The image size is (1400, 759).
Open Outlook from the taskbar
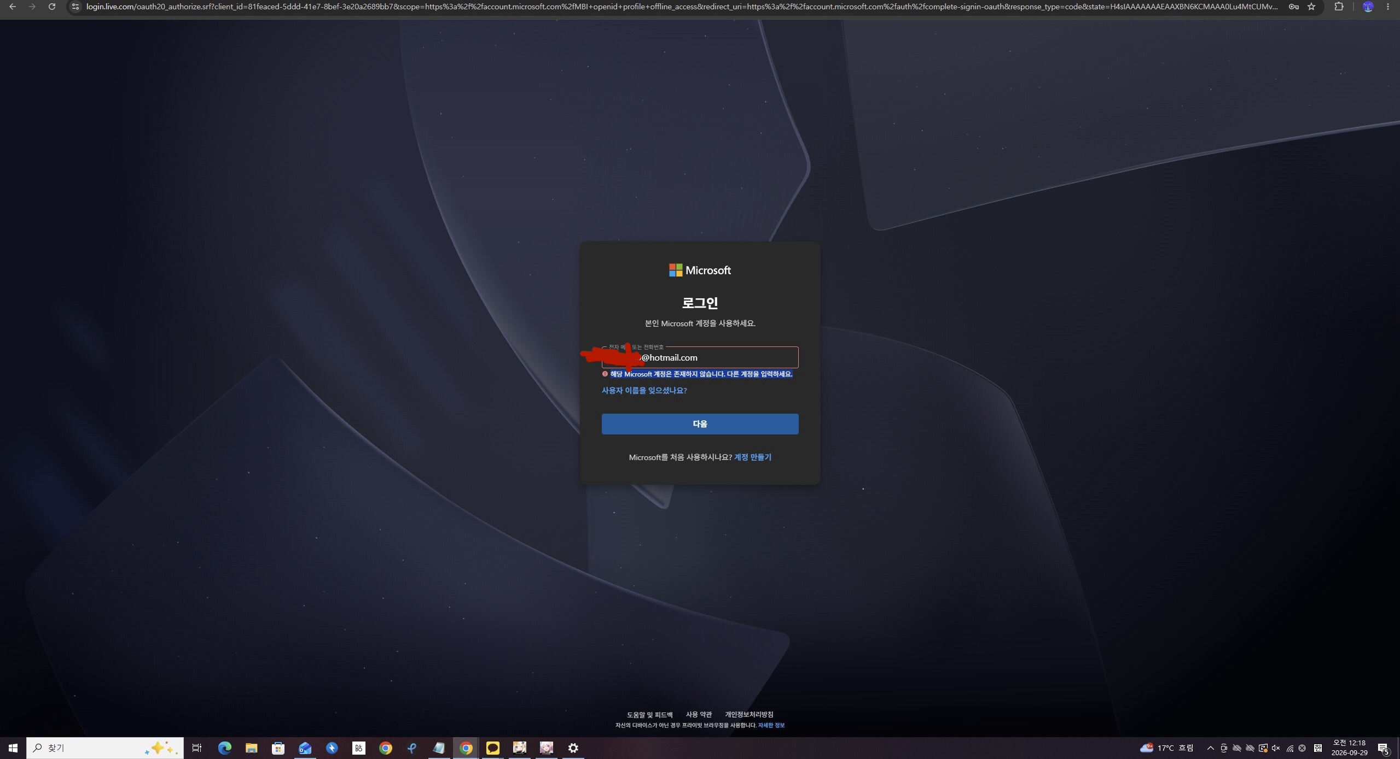305,748
